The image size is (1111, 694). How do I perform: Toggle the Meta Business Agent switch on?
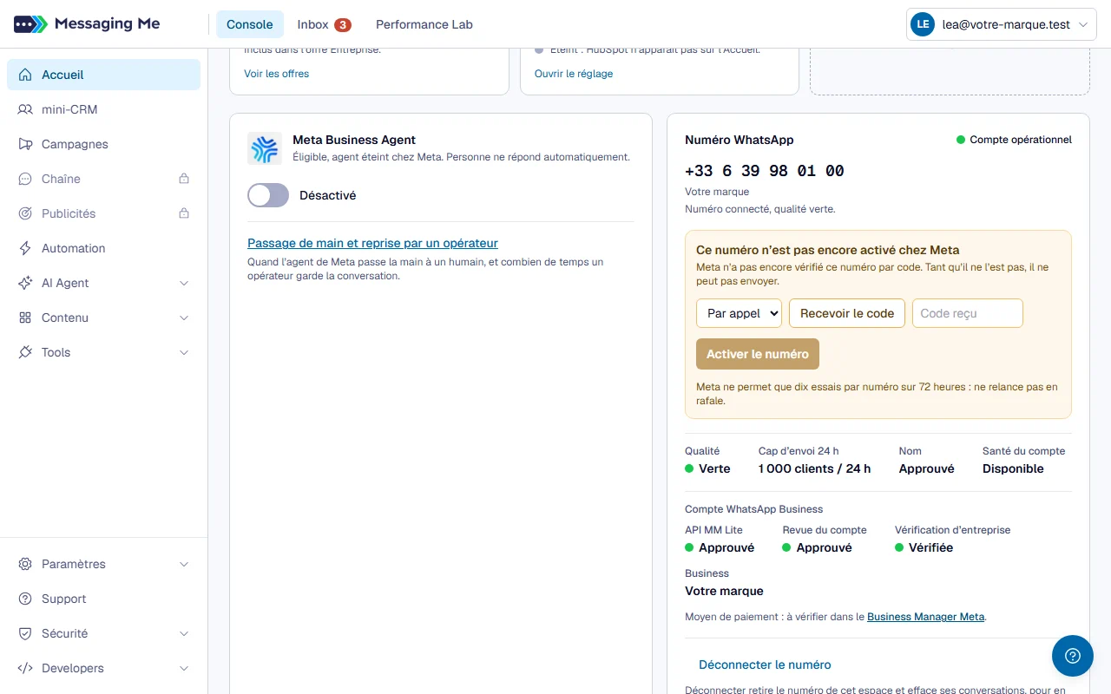[268, 195]
